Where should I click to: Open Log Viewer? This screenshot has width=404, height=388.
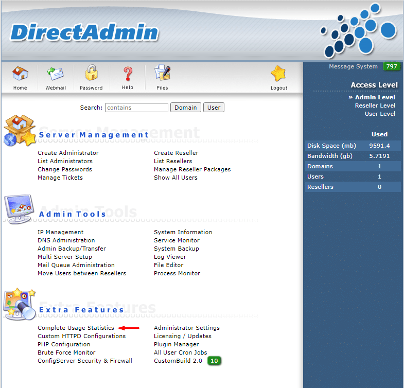click(170, 257)
